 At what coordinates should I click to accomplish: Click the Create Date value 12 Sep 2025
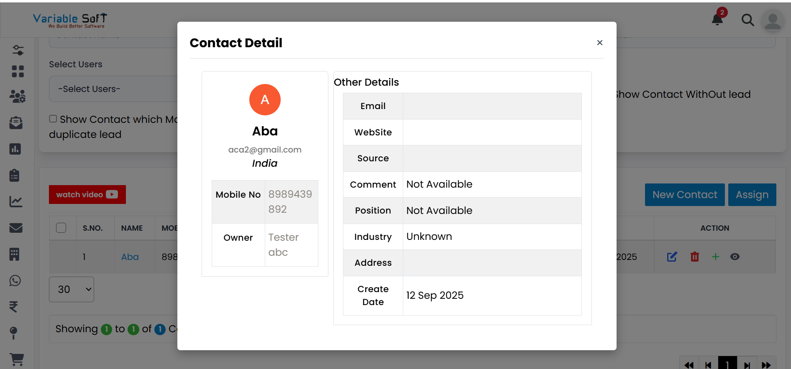(435, 295)
